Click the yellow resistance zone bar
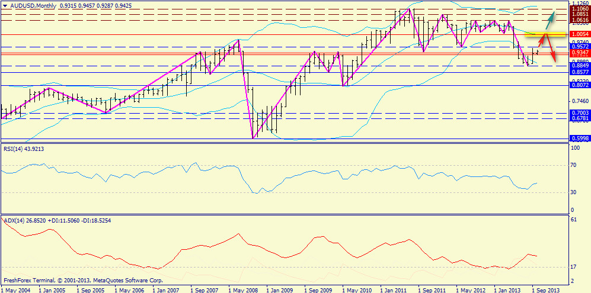The width and height of the screenshot is (591, 293). coord(545,33)
